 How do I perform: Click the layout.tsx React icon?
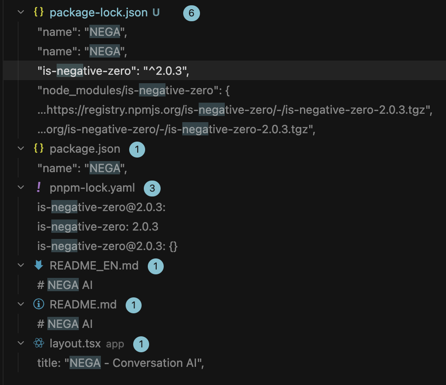click(38, 343)
